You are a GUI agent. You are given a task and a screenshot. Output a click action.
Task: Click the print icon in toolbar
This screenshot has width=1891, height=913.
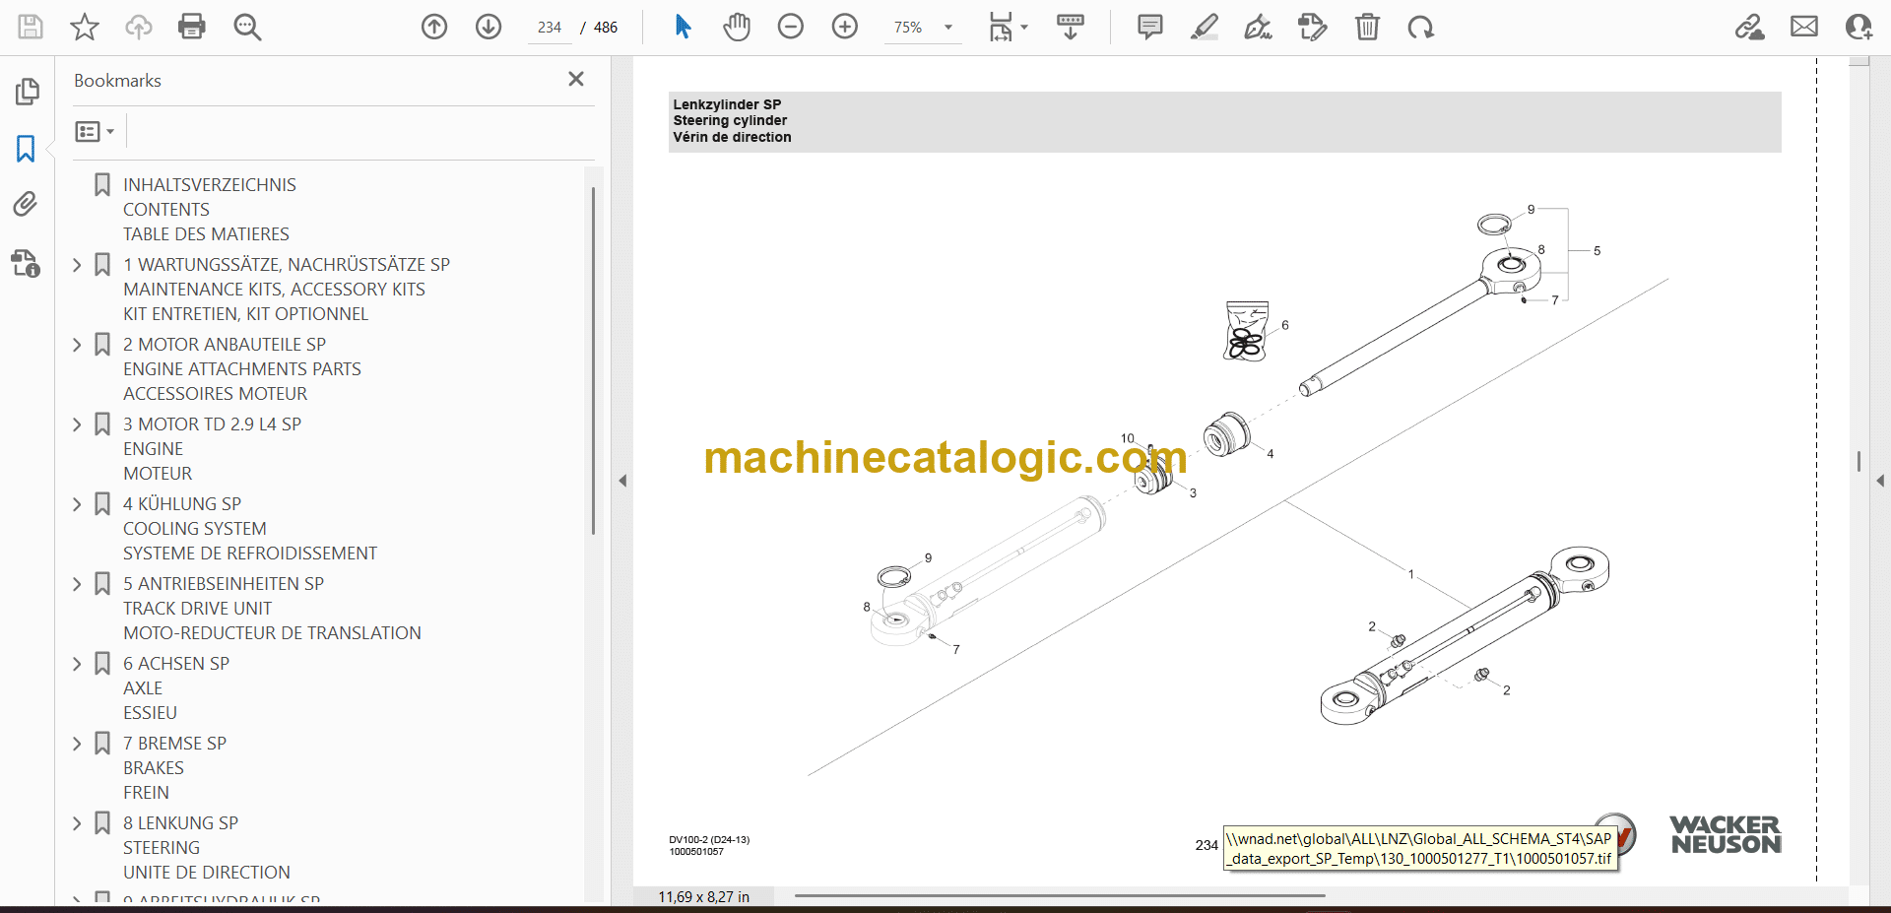(192, 27)
